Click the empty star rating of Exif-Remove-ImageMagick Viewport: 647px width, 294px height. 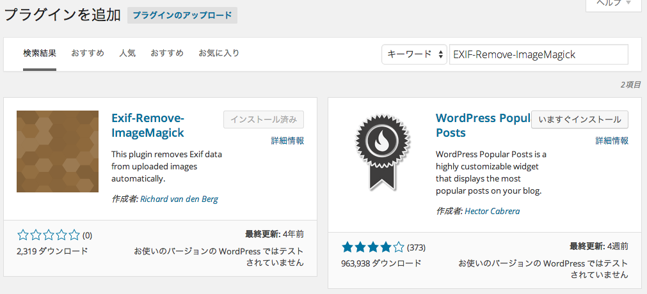[x=49, y=235]
